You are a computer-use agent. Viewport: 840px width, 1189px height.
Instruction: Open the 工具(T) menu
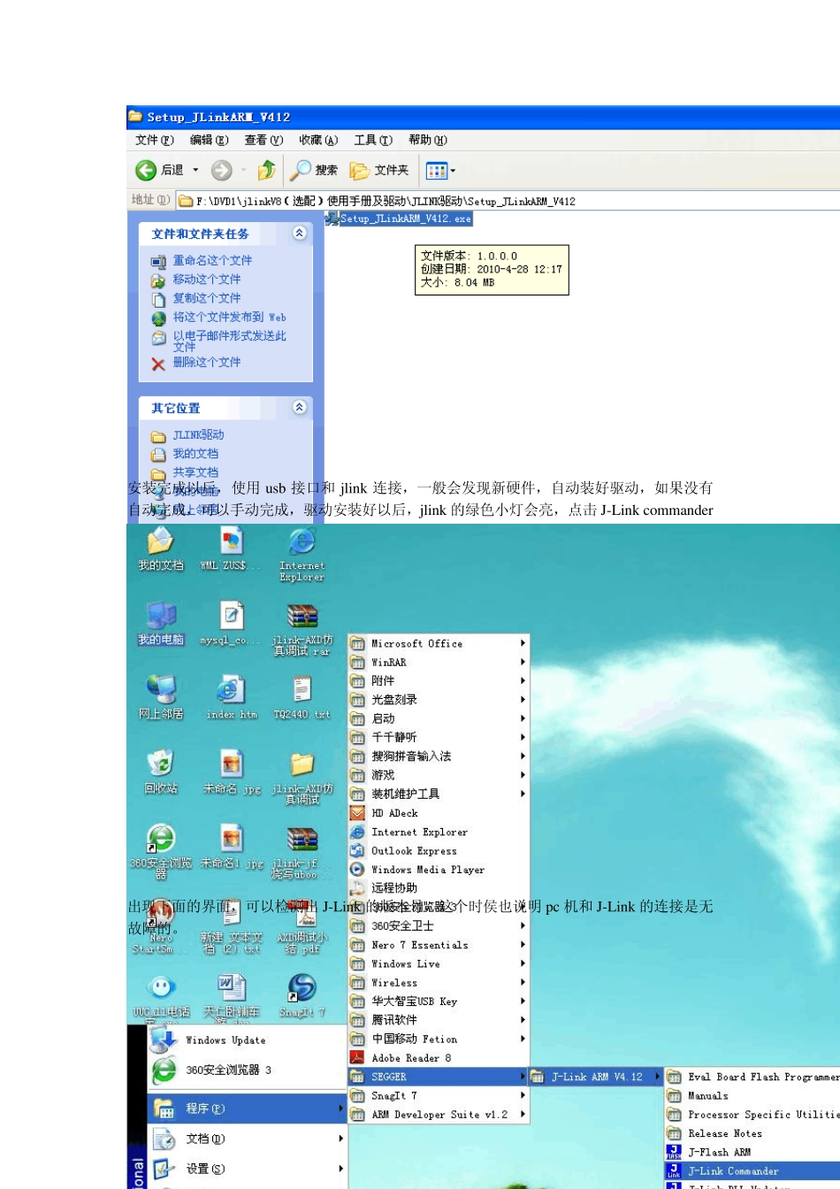click(x=373, y=140)
